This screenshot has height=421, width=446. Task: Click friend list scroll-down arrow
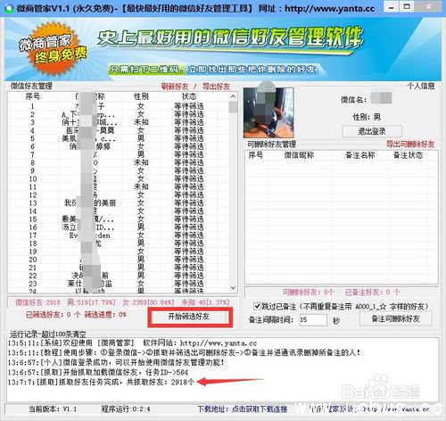233,287
